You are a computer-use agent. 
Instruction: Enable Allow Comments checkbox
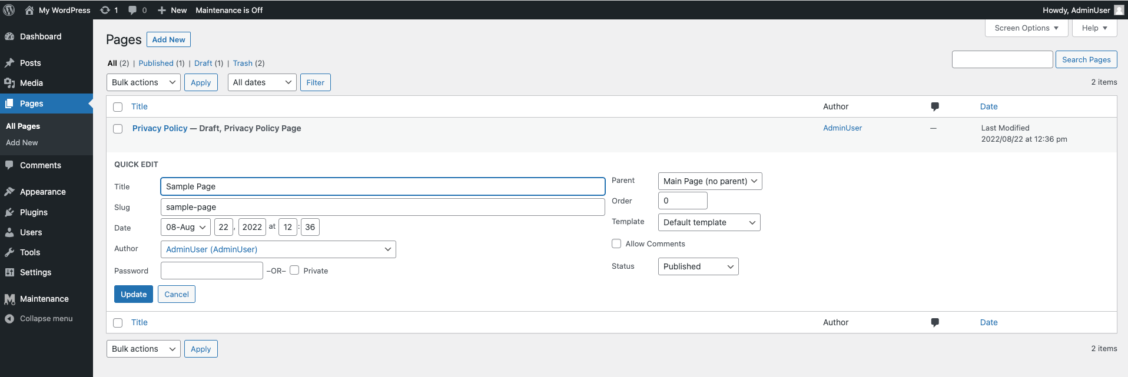point(616,243)
